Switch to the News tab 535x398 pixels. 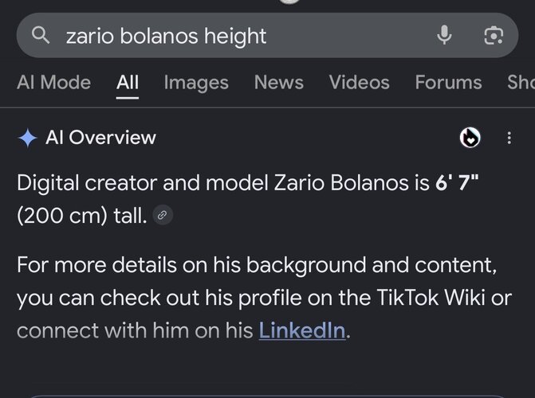[279, 83]
